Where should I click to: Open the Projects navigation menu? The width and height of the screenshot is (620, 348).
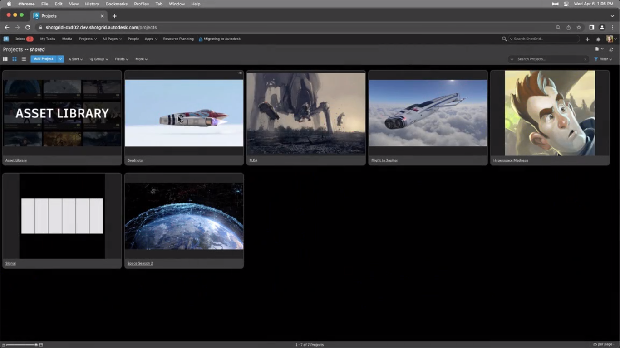88,39
